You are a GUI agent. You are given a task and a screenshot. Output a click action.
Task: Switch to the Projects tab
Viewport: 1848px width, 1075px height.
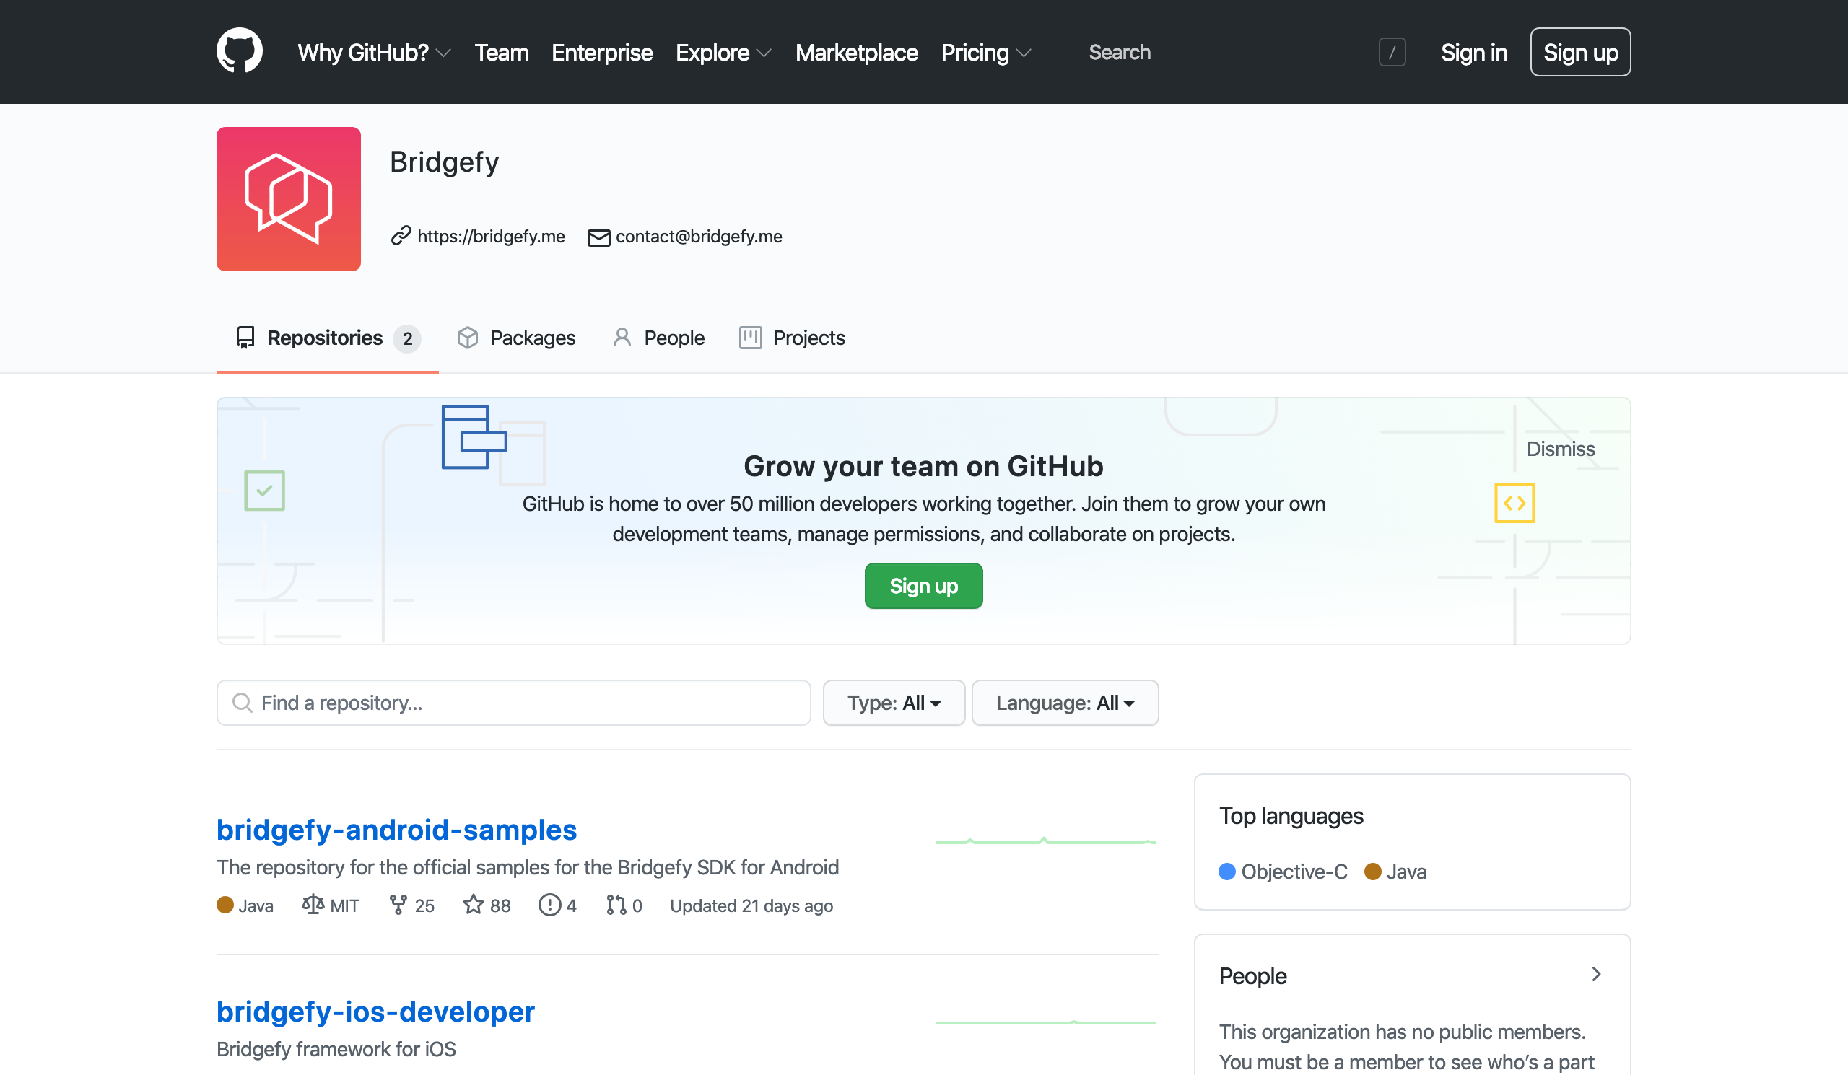(792, 338)
